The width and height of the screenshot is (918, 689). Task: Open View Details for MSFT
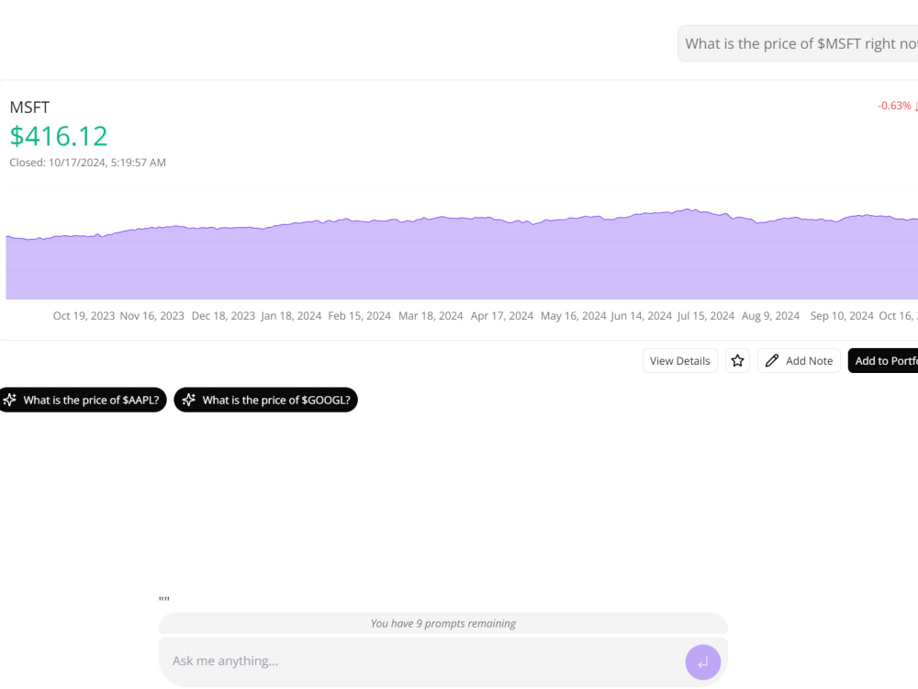(679, 361)
